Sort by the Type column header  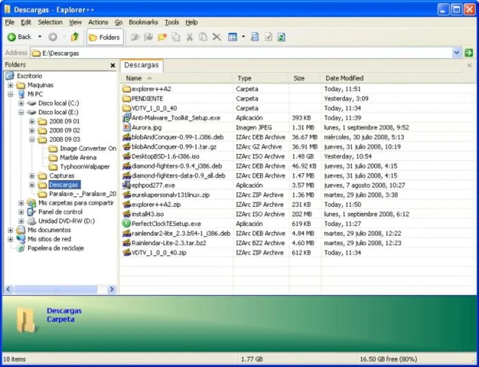coord(261,78)
